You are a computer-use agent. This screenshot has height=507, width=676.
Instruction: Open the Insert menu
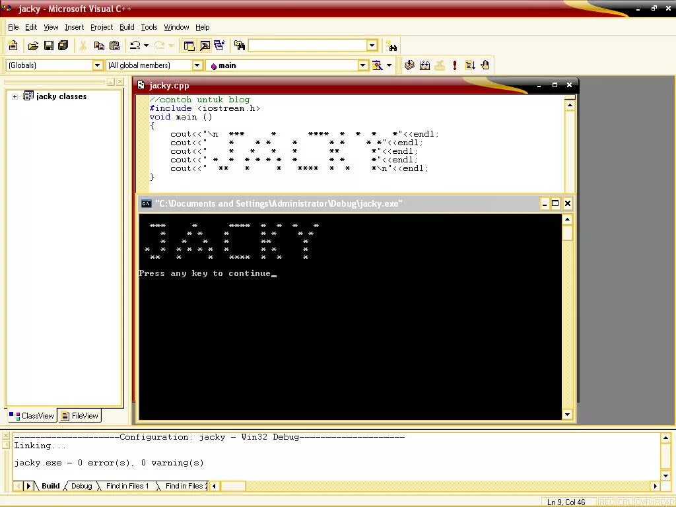pos(74,27)
